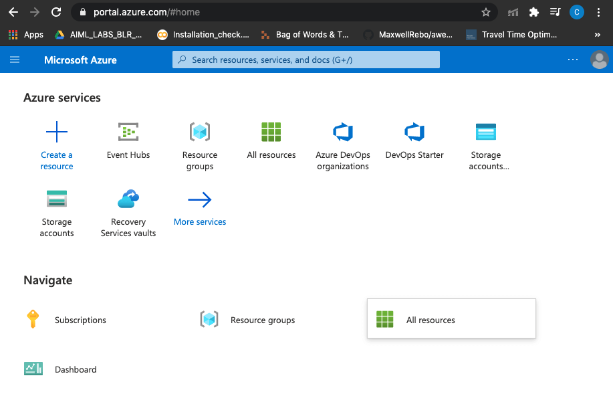The width and height of the screenshot is (613, 396).
Task: Open Recovery Services vaults
Action: coord(128,207)
